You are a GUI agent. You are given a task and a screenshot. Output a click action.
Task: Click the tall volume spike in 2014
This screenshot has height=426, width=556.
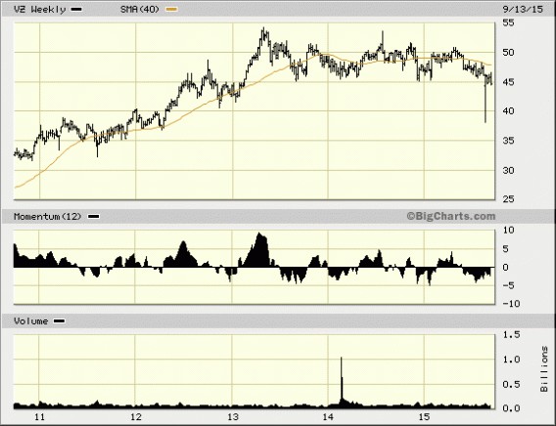[342, 382]
